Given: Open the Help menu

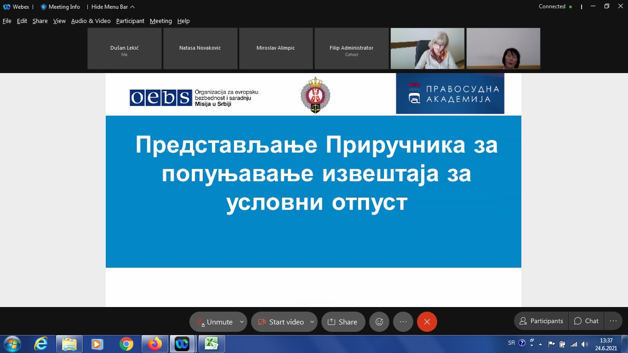Looking at the screenshot, I should 183,21.
